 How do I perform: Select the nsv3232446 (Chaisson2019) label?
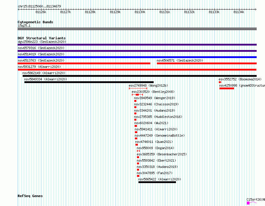156,104
